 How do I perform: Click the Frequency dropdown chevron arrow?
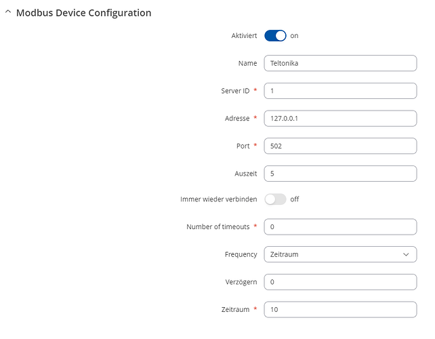406,254
